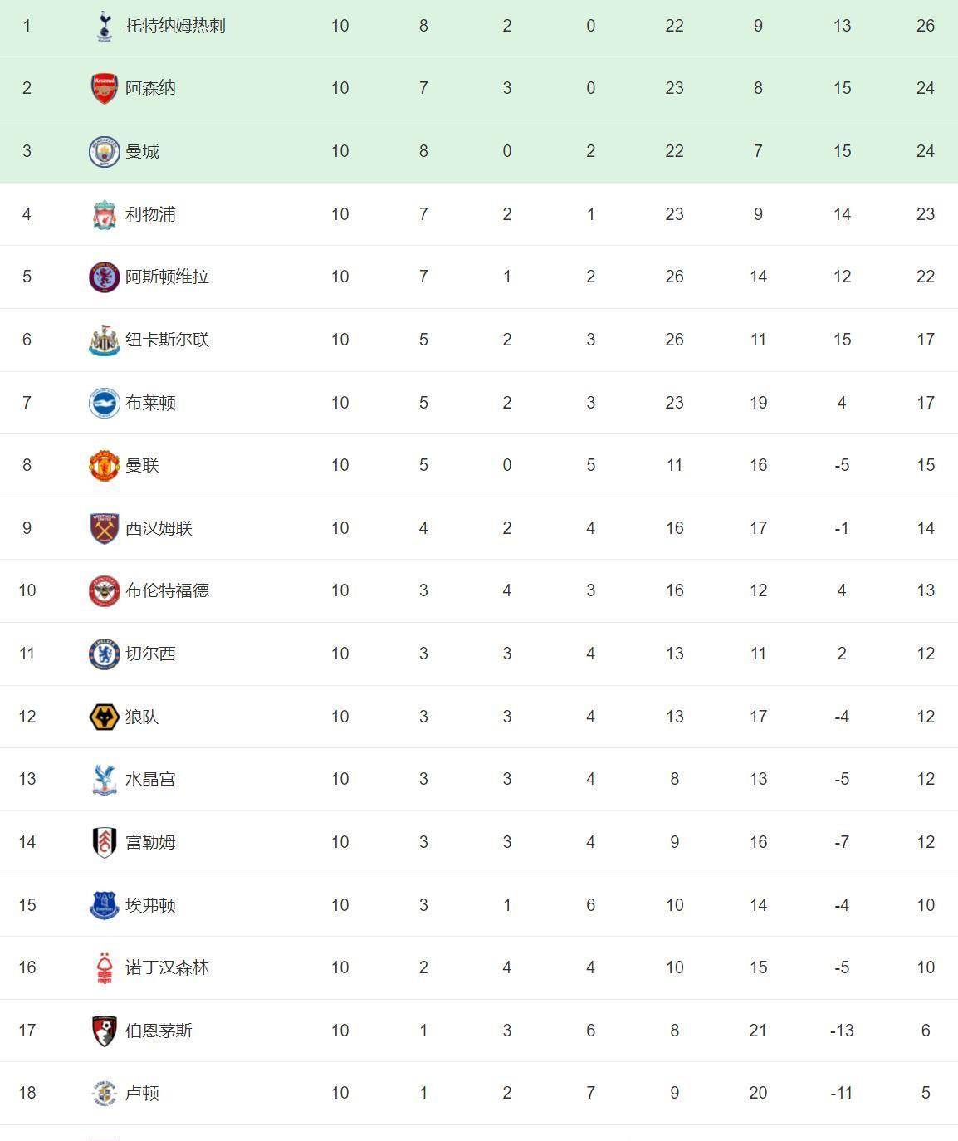The image size is (958, 1141).
Task: Click the Manchester City club crest
Action: pyautogui.click(x=104, y=151)
